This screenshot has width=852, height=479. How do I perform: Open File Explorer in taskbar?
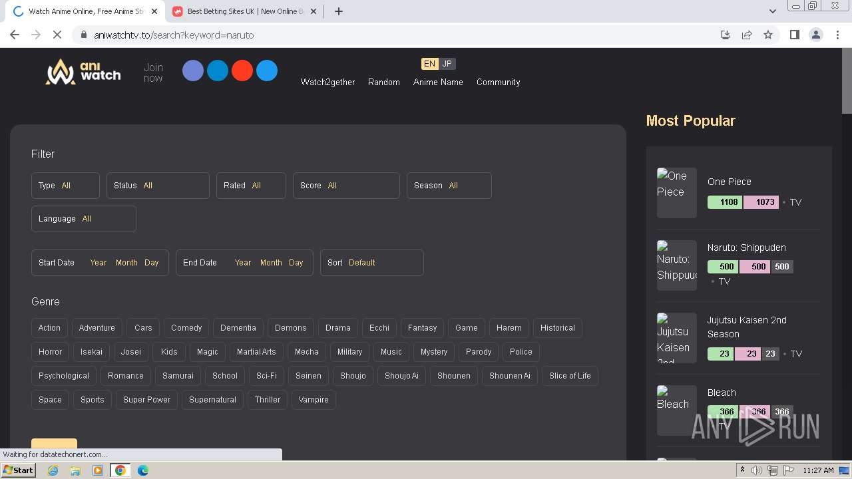75,470
